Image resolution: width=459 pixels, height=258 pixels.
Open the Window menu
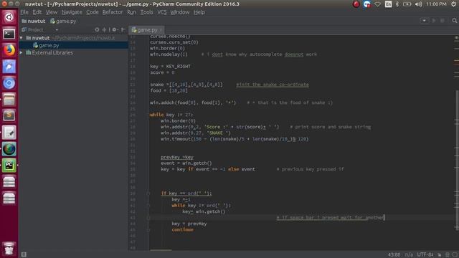180,12
